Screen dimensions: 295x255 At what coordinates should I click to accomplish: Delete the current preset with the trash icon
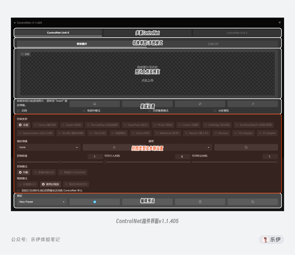(200, 202)
